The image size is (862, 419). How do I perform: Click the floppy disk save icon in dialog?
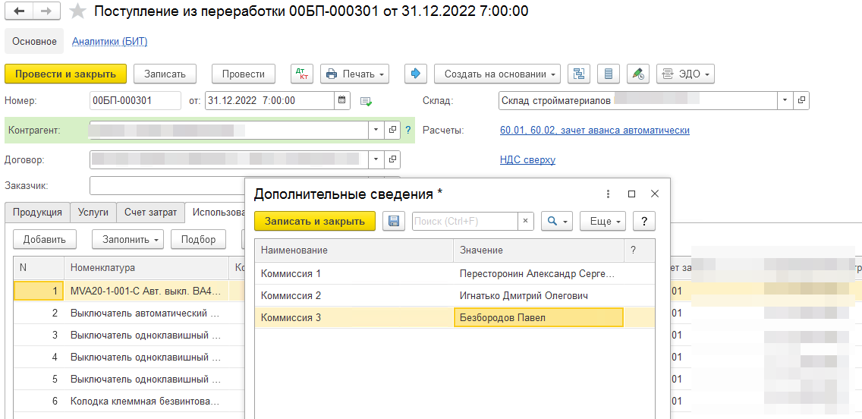tap(393, 221)
